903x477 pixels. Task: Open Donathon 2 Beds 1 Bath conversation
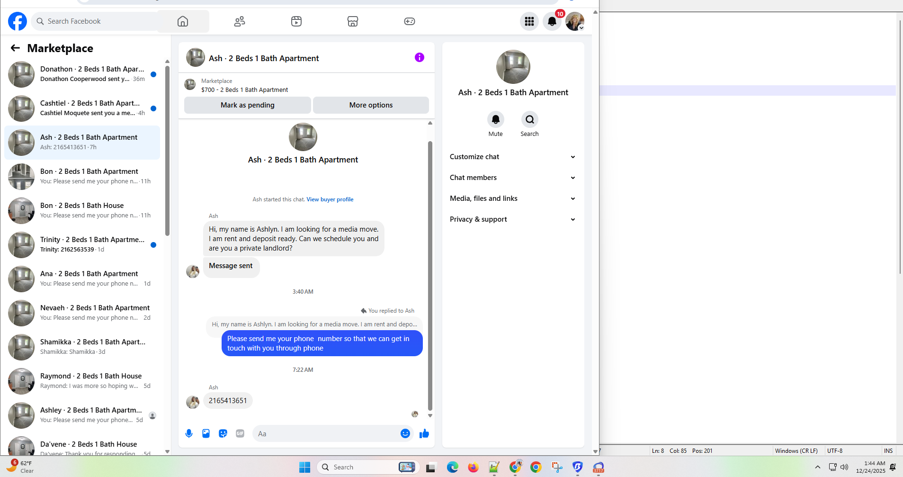click(x=82, y=74)
